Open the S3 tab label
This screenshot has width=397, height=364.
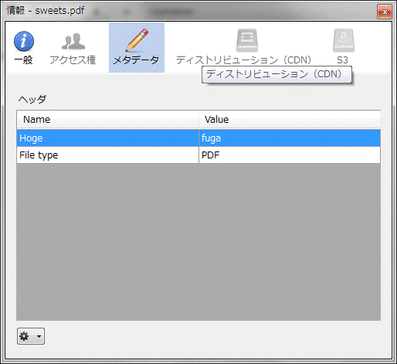(342, 60)
